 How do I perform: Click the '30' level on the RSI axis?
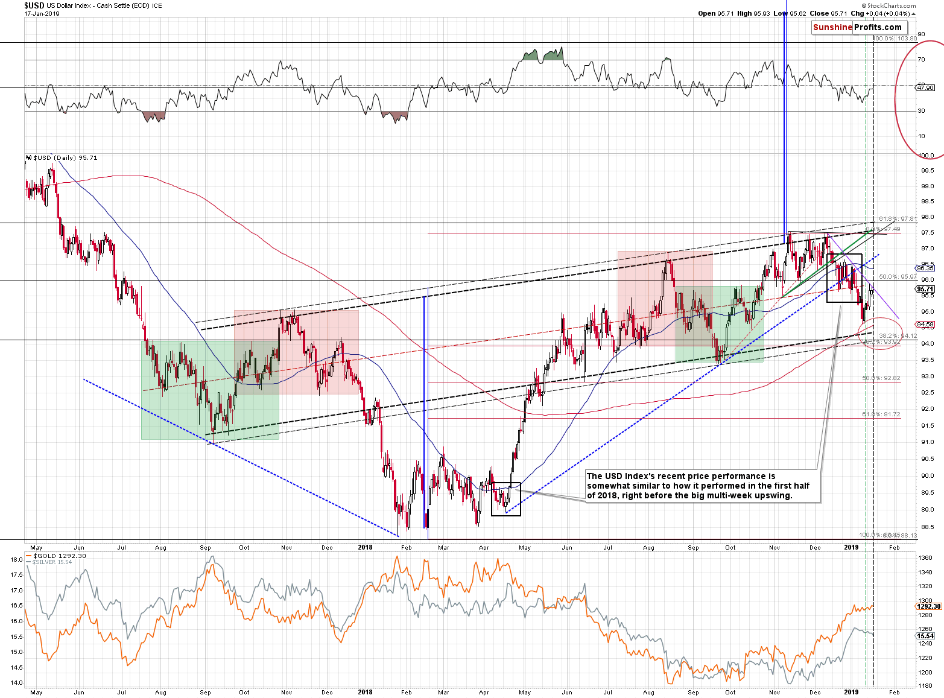pyautogui.click(x=921, y=111)
